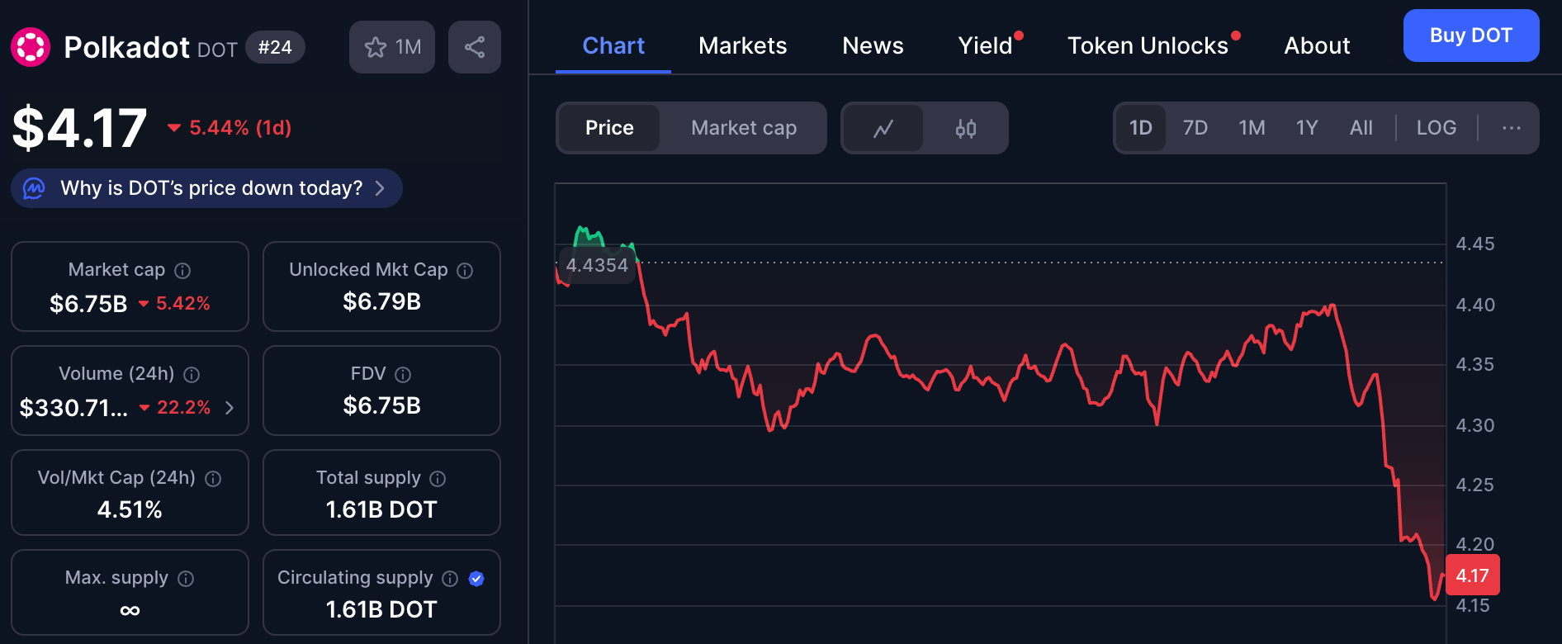Click the 4.17 current price marker

1472,575
